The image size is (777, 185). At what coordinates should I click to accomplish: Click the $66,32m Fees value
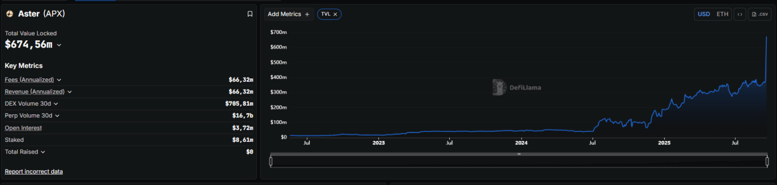pyautogui.click(x=241, y=80)
